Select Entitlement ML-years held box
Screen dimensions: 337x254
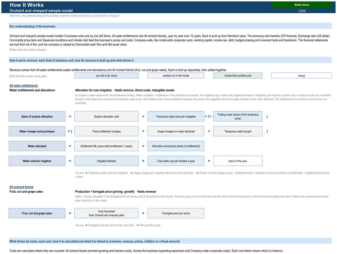click(106, 146)
